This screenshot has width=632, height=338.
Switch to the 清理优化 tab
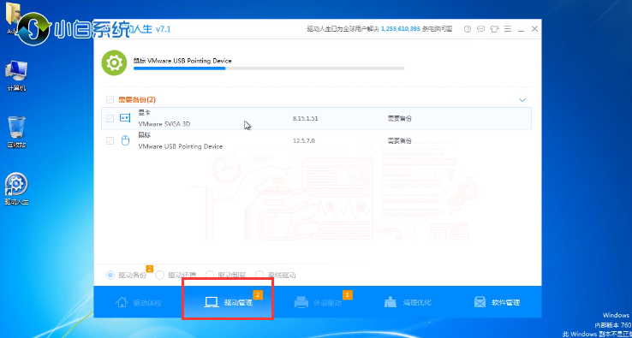pos(408,303)
